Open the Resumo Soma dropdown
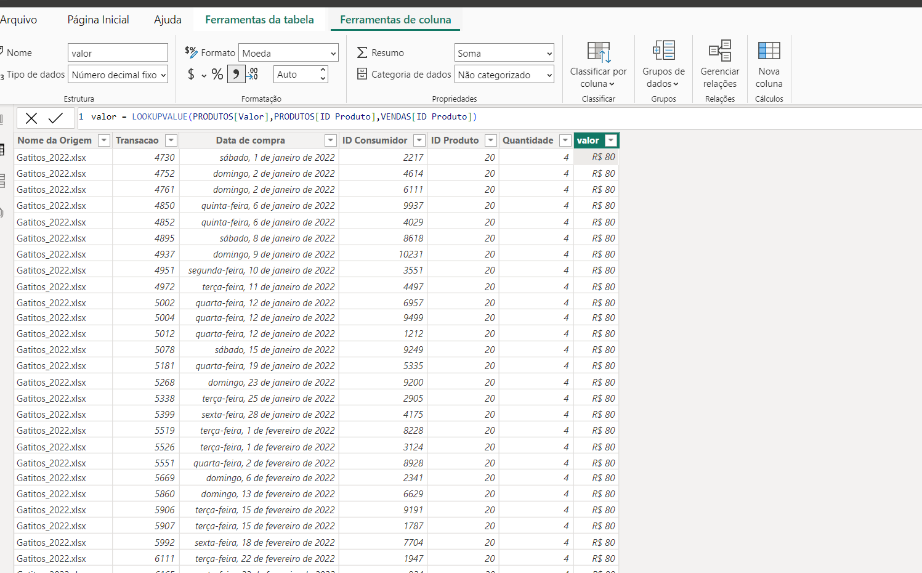This screenshot has height=573, width=922. point(504,53)
